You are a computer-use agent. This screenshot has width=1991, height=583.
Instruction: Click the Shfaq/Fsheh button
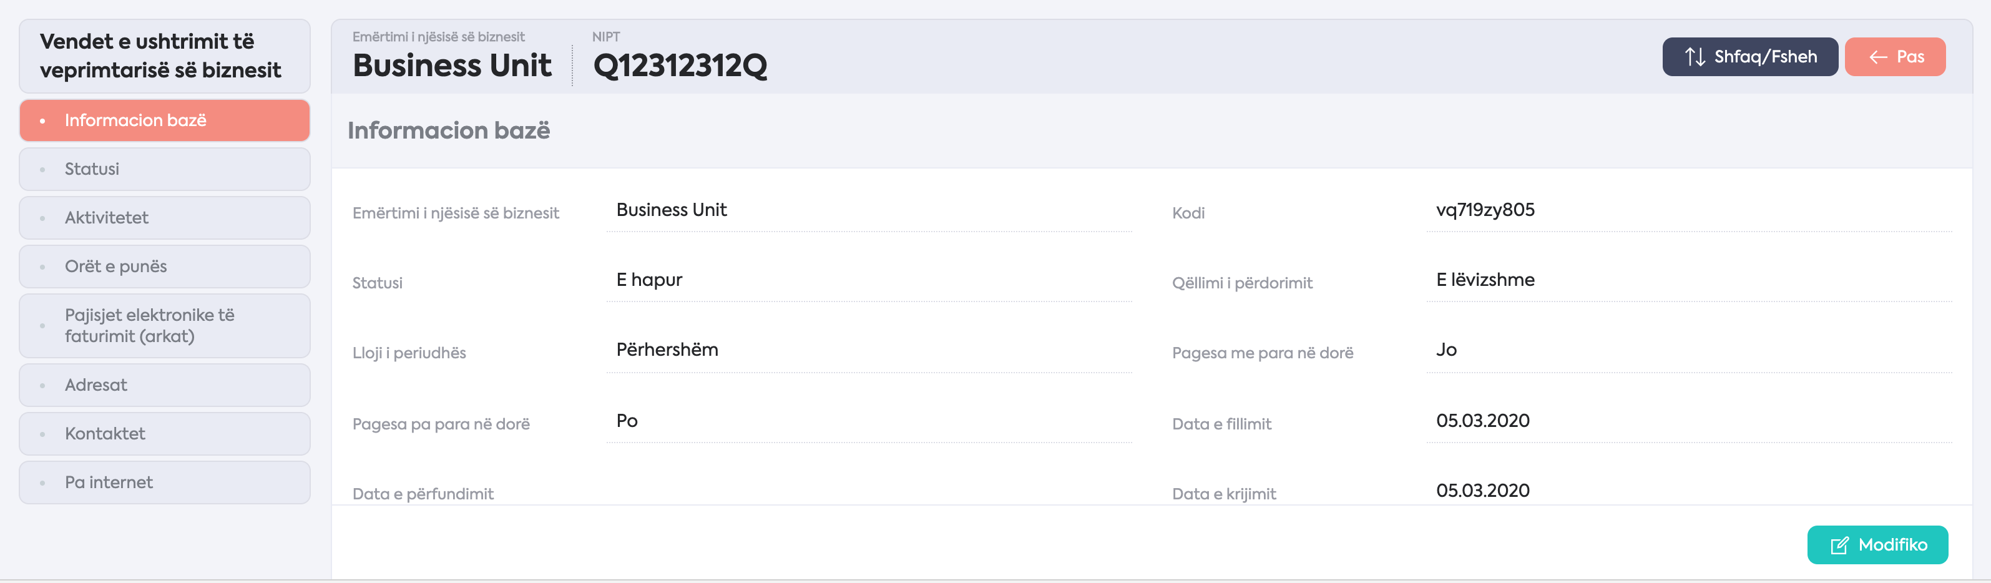[x=1750, y=56]
